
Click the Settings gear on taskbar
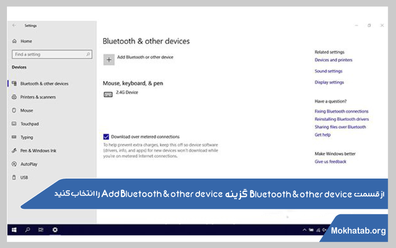55,230
